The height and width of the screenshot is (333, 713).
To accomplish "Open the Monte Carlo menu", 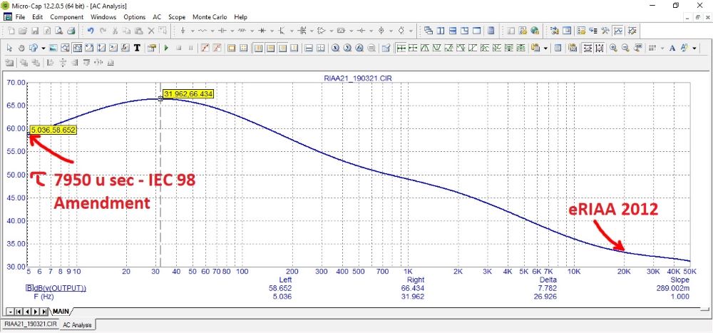I will 210,16.
